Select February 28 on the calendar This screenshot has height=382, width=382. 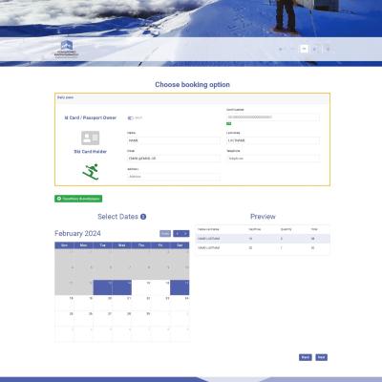click(122, 318)
